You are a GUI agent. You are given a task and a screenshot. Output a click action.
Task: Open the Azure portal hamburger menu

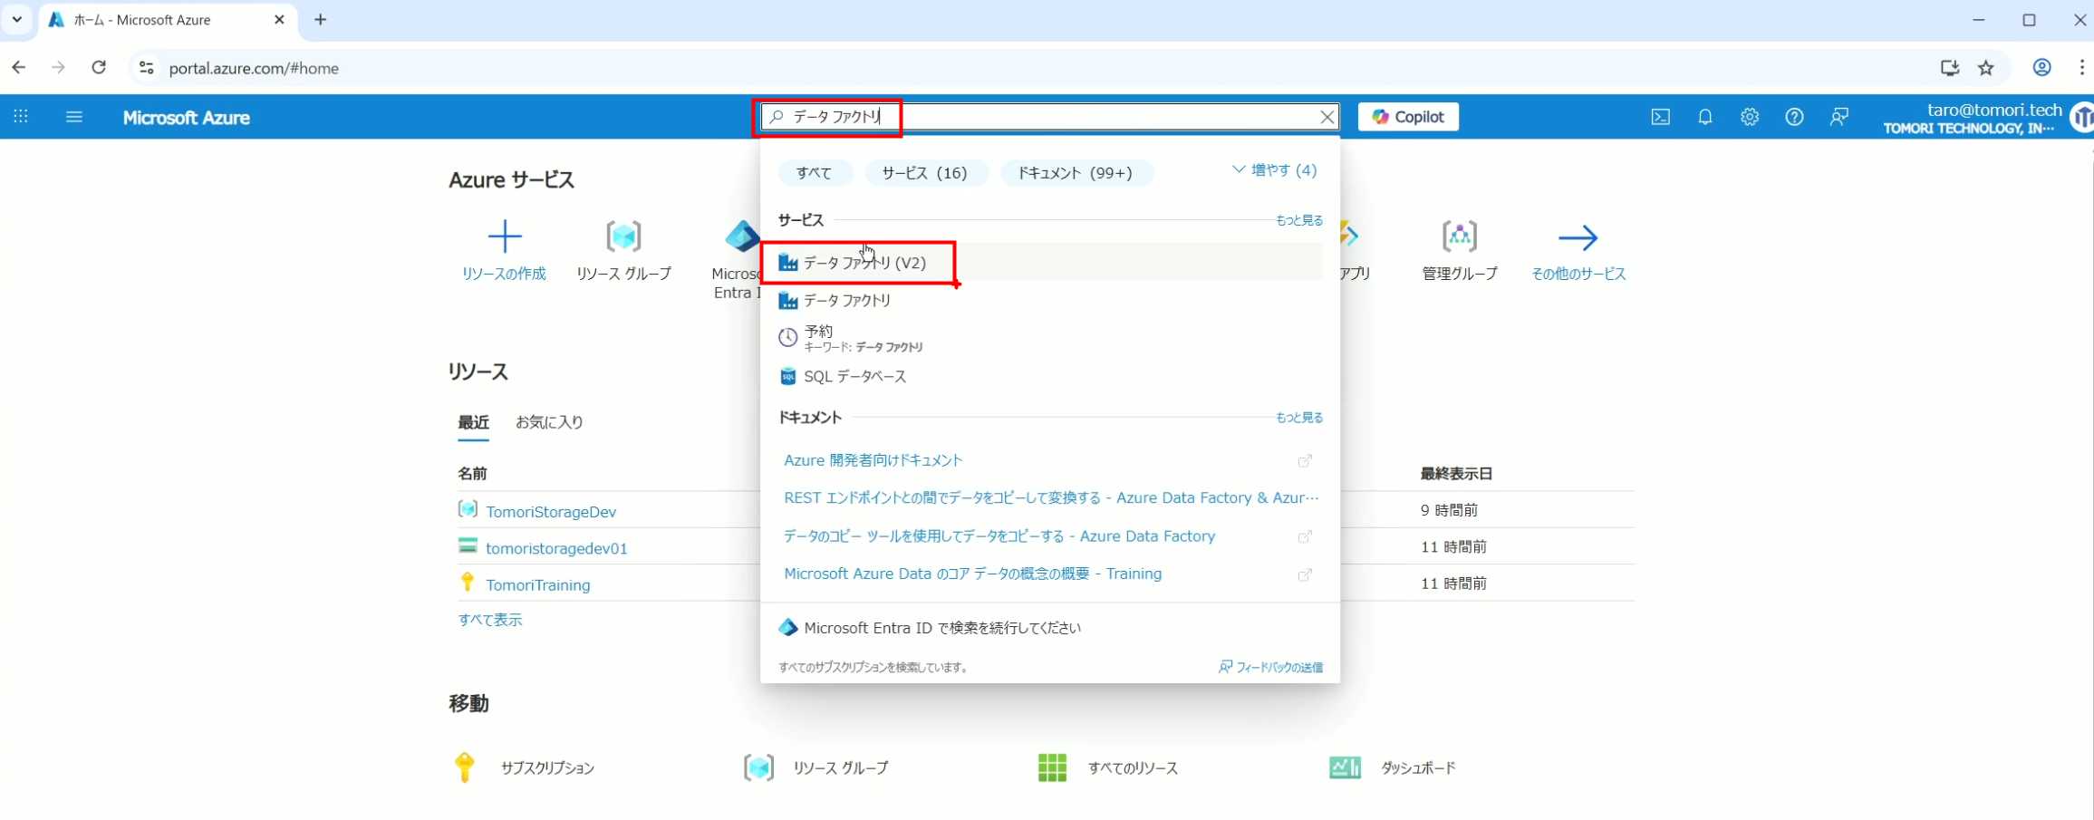(74, 117)
